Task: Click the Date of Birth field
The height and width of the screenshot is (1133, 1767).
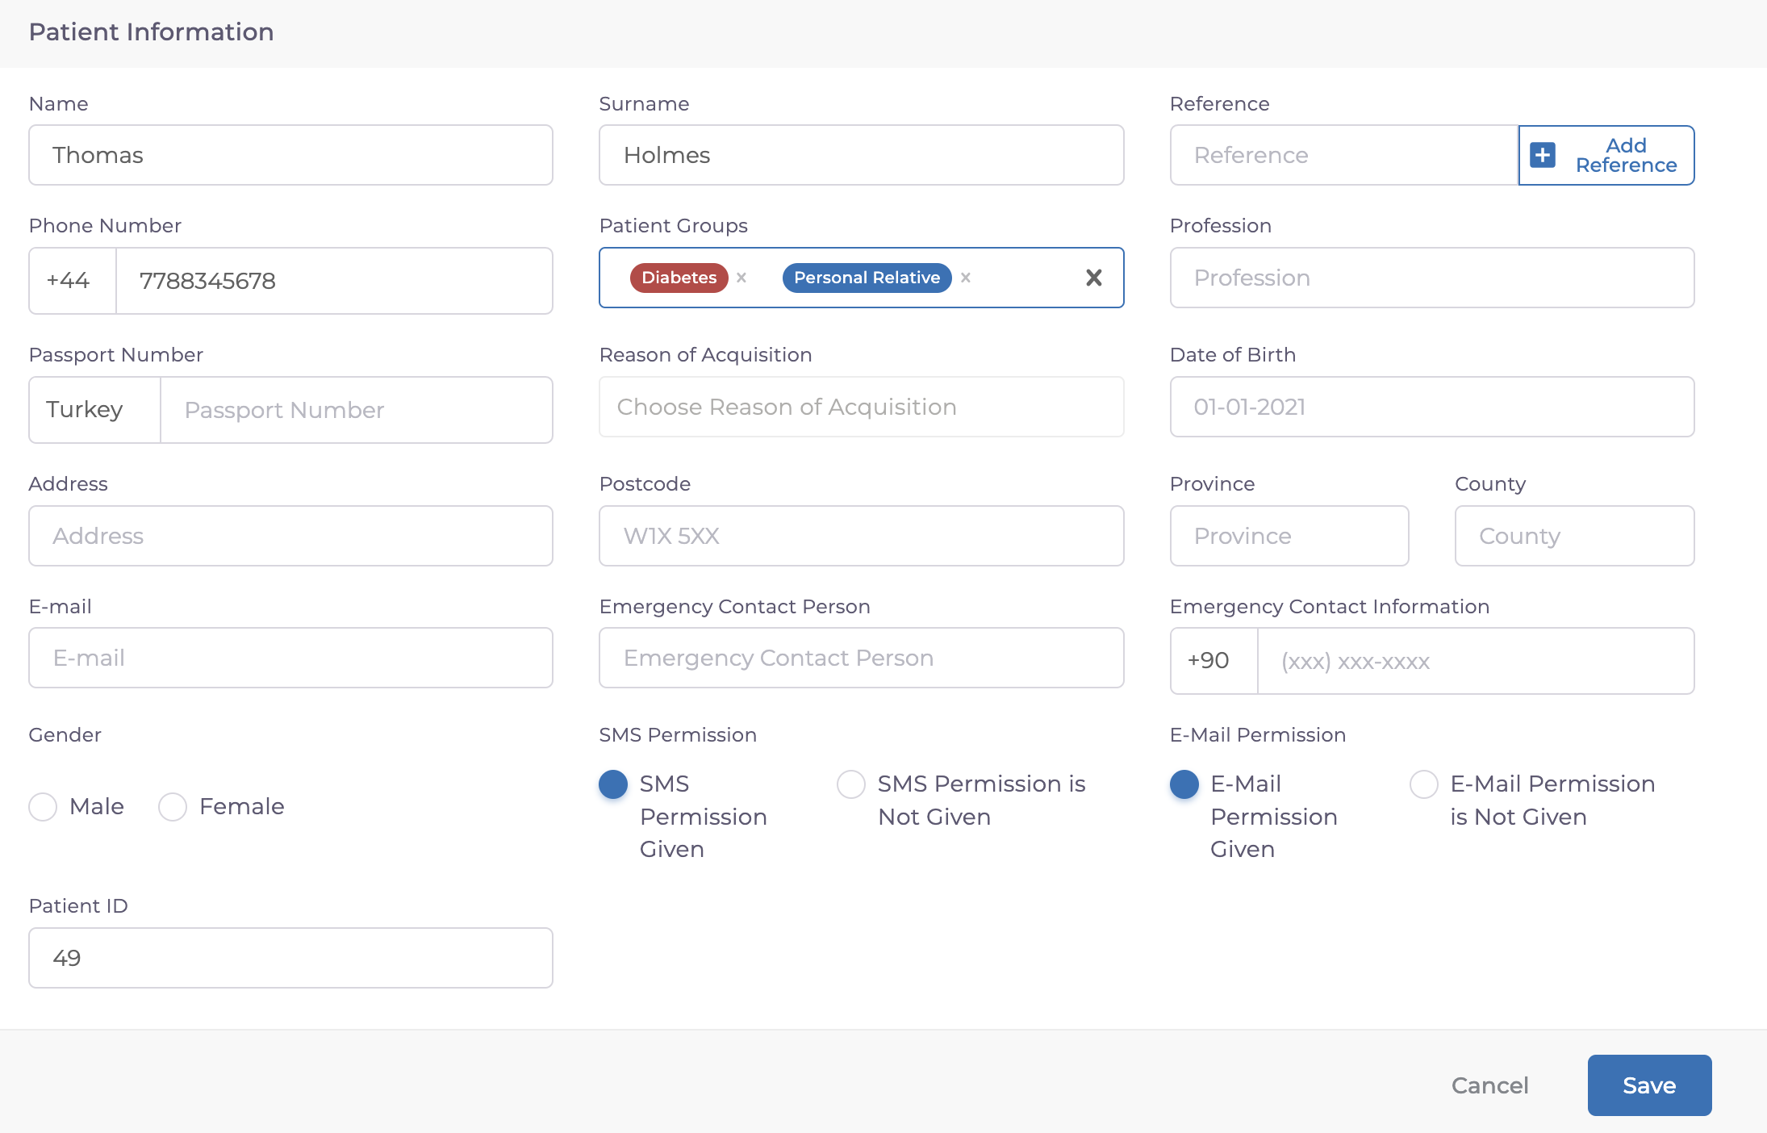Action: 1431,407
